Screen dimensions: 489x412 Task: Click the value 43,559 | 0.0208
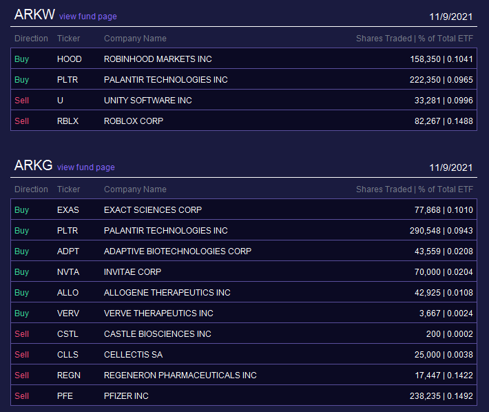[444, 251]
